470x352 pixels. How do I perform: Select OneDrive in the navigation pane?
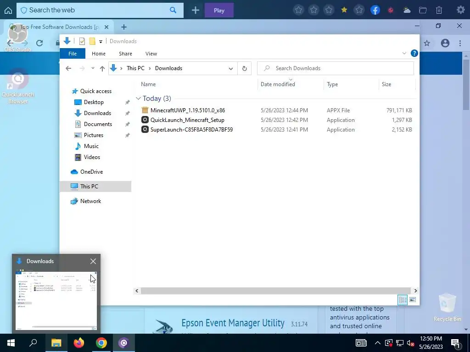coord(91,172)
